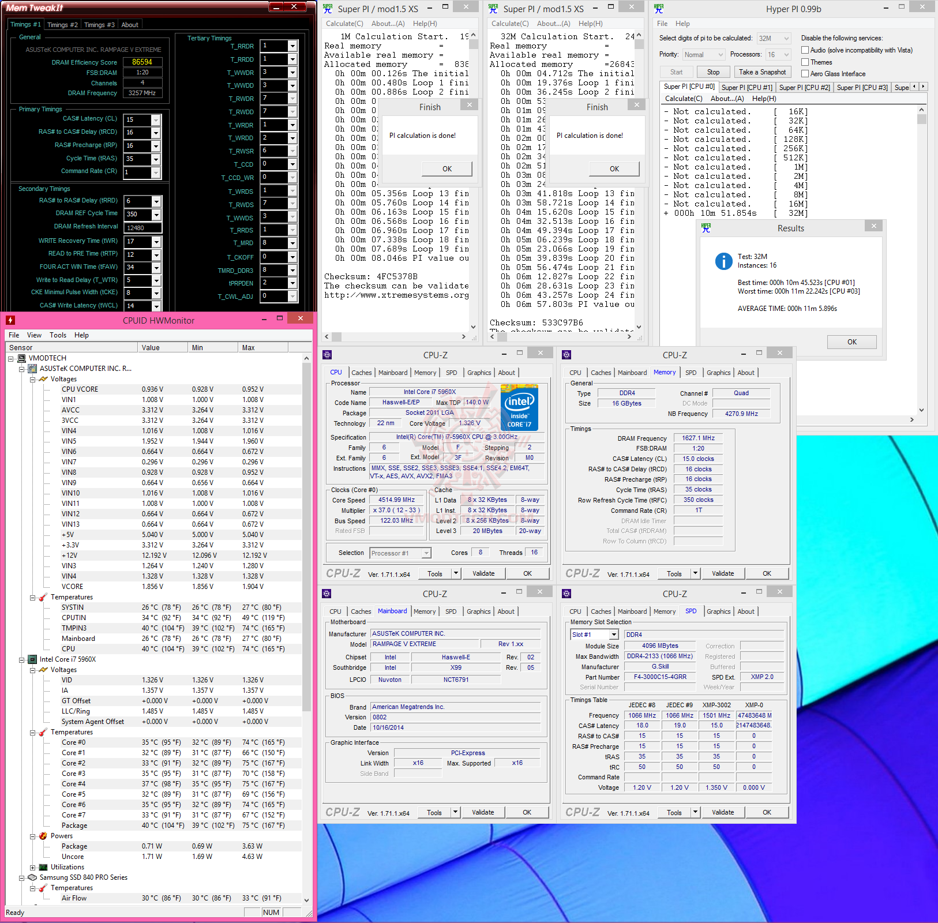Click OK in 32M Finish dialog
The height and width of the screenshot is (923, 938).
click(x=614, y=169)
